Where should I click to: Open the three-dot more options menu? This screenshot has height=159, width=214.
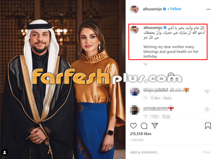point(208,9)
